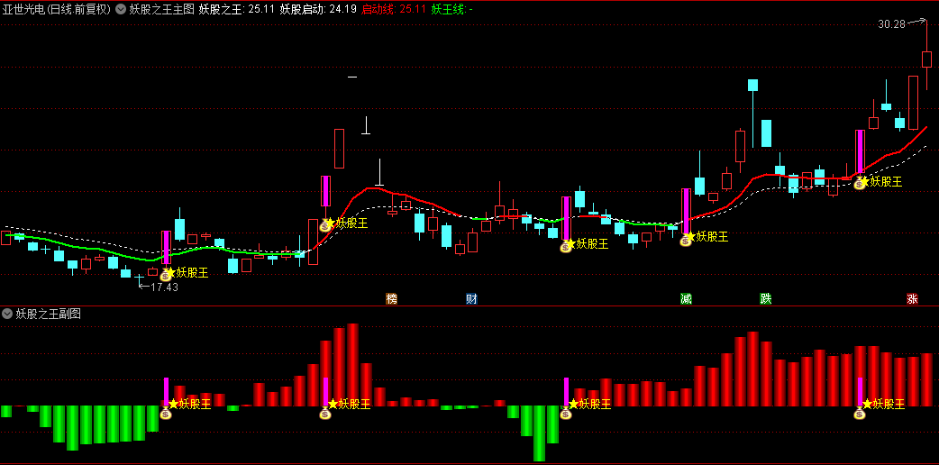Expand the 妖股之王副图 indicator menu arrow
The width and height of the screenshot is (939, 465).
pos(7,314)
